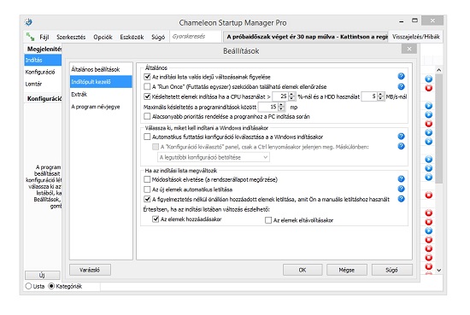
Task: Click the maximum delay seconds stepper arrows
Action: tap(281, 107)
